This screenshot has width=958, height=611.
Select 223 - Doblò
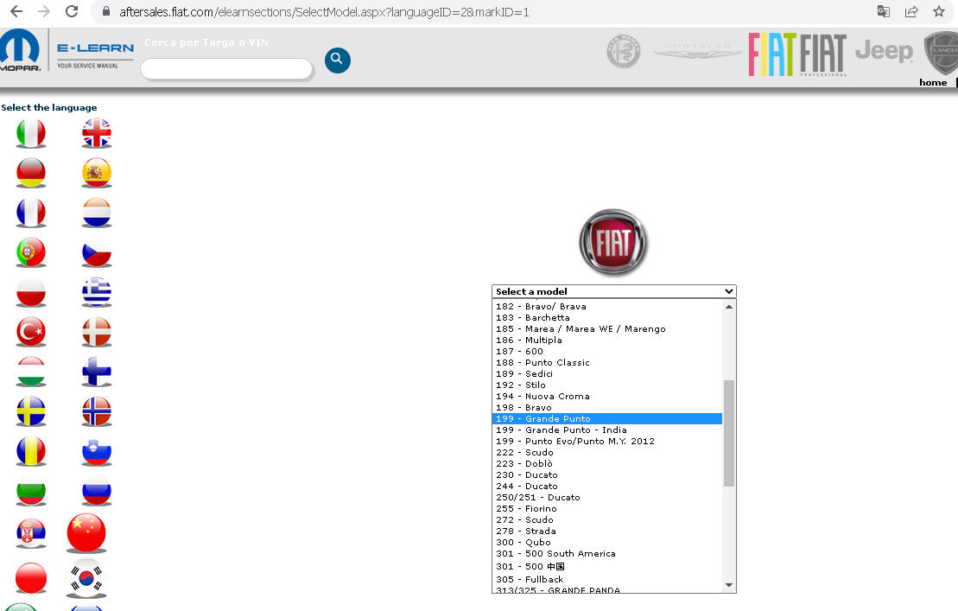(607, 464)
